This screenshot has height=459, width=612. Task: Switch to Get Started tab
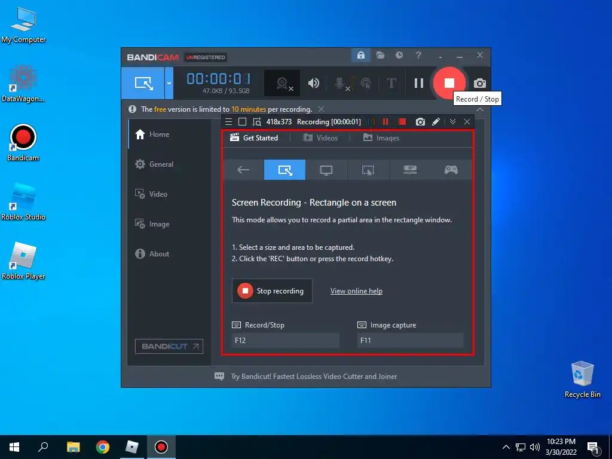click(254, 138)
